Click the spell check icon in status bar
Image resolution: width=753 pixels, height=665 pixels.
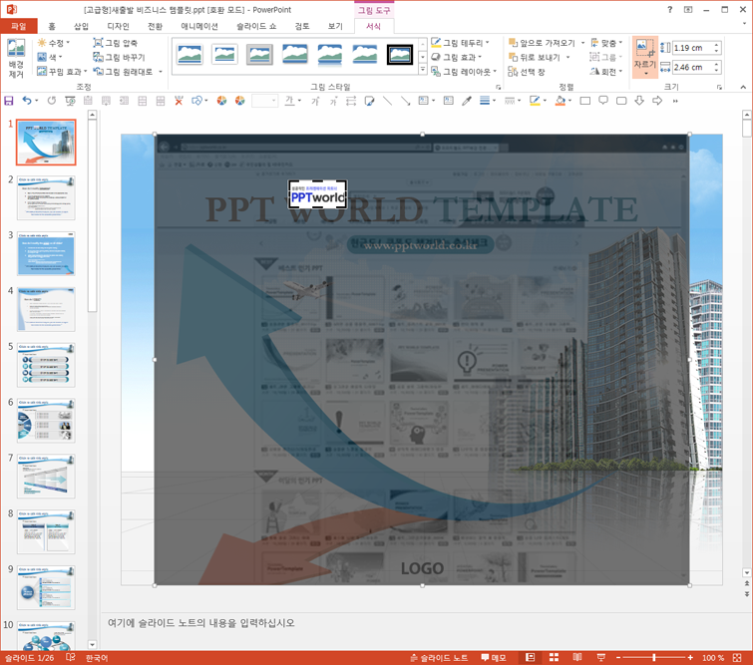70,657
